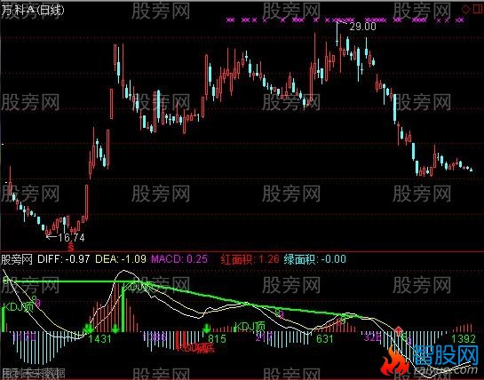Click the green down-arrow above 1431
This screenshot has width=484, height=380.
coord(89,329)
